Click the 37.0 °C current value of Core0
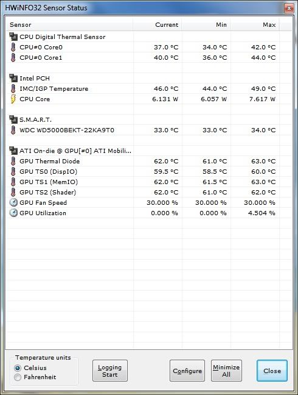Image resolution: width=298 pixels, height=395 pixels. 166,47
